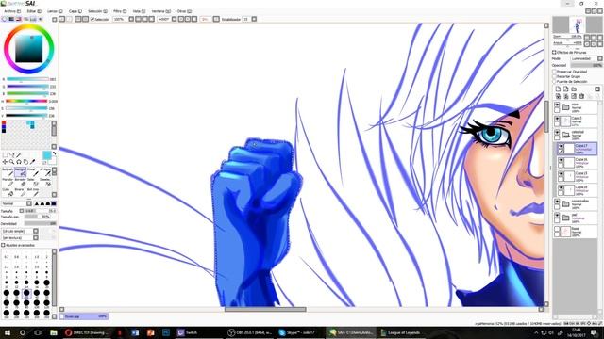The height and width of the screenshot is (339, 604).
Task: Select the zoom magnifier tool
Action: tap(12, 162)
